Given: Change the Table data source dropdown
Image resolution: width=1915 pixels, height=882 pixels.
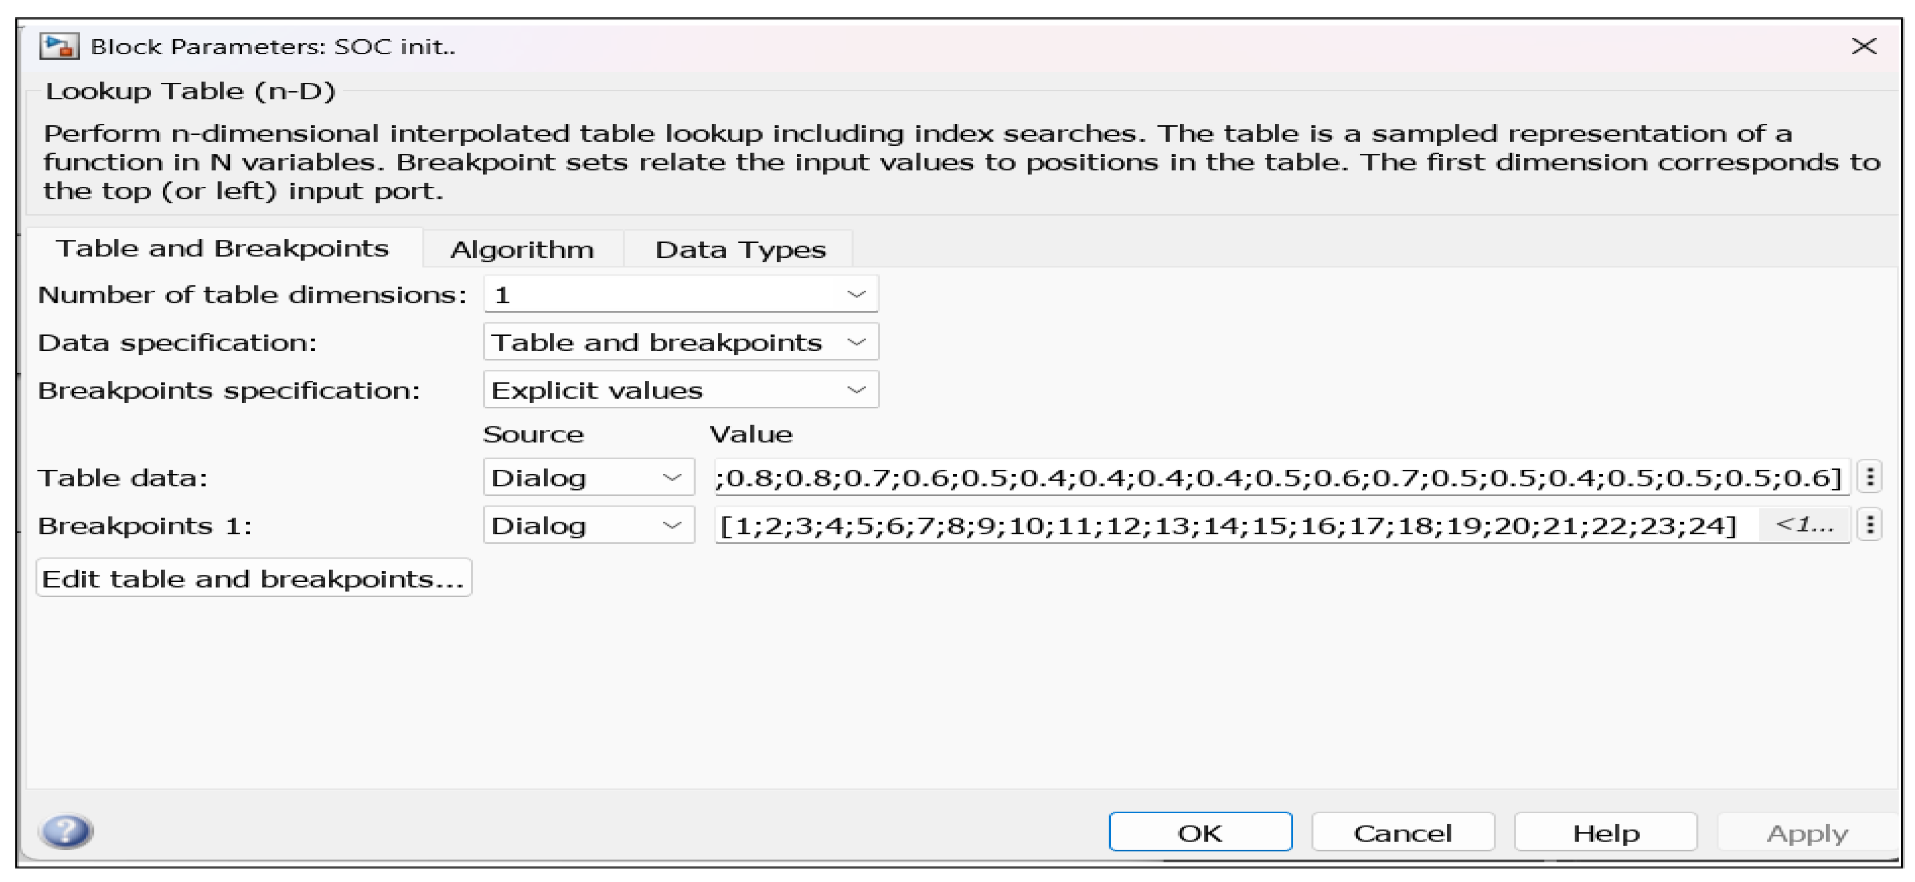Looking at the screenshot, I should [588, 477].
